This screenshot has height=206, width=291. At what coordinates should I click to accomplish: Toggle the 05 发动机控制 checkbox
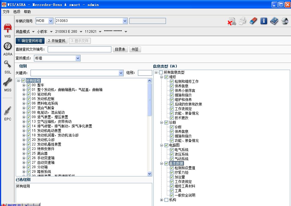[29, 99]
